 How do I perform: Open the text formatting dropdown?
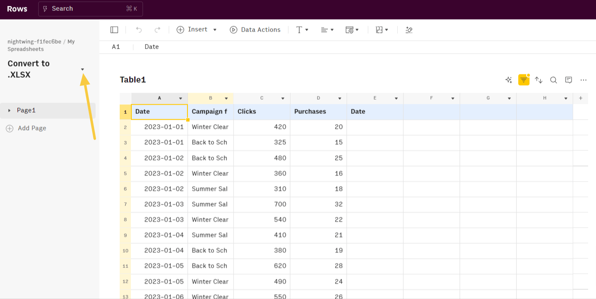tap(302, 30)
